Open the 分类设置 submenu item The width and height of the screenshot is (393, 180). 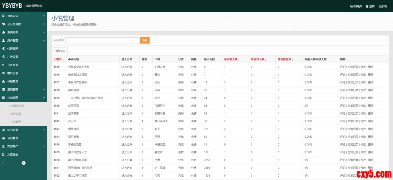tap(16, 114)
